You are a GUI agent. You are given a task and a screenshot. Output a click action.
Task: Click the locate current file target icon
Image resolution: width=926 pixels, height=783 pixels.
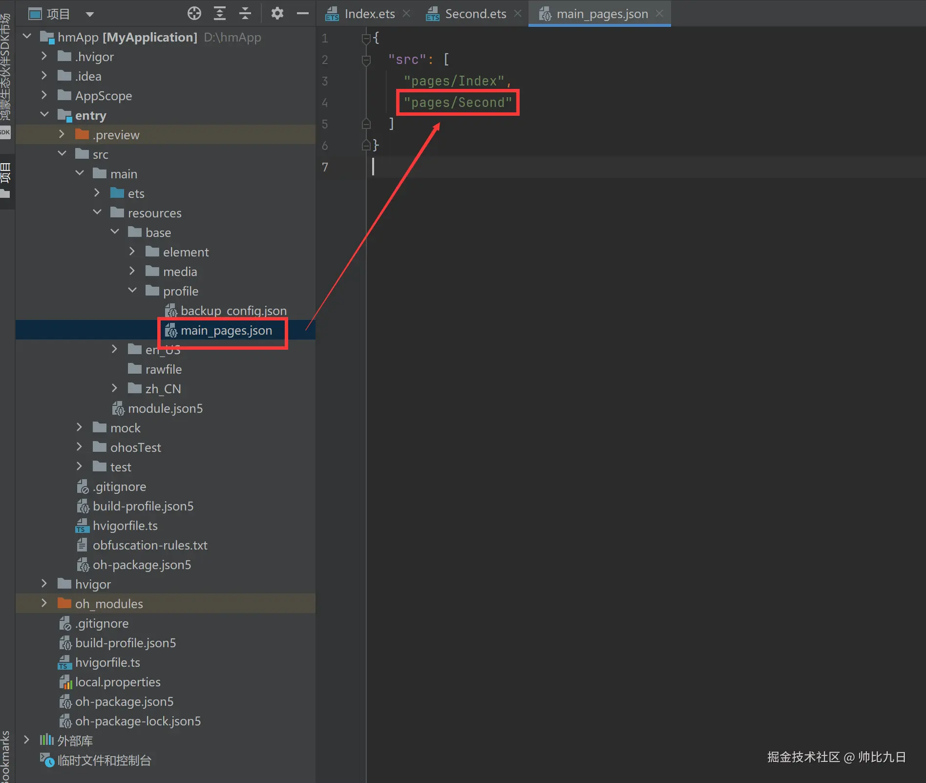pos(194,14)
